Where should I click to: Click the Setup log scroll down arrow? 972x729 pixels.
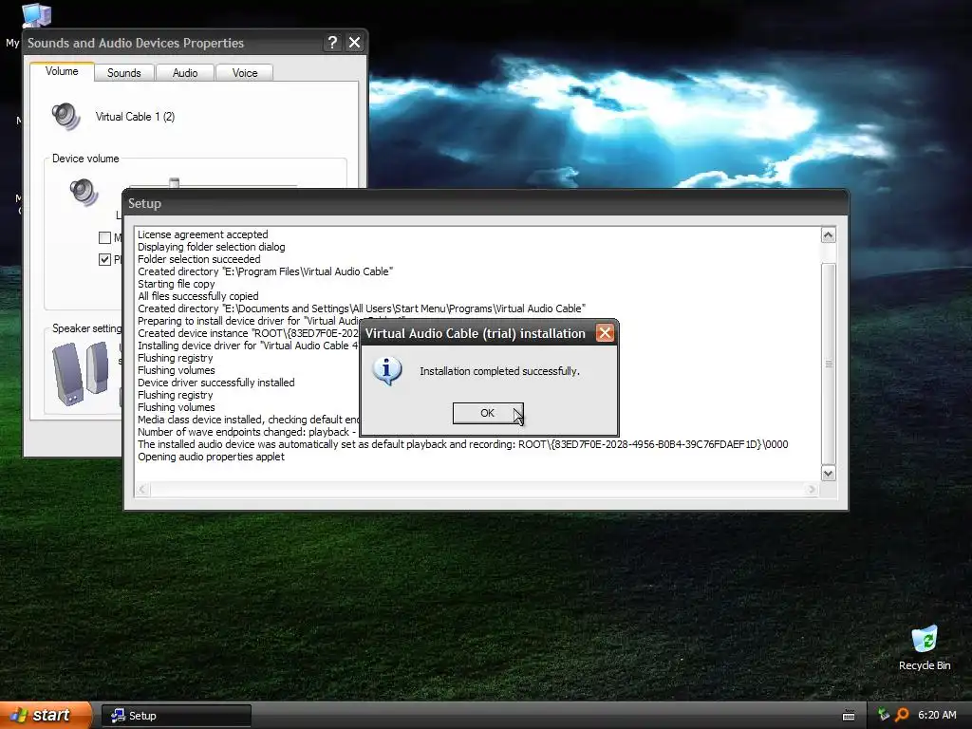point(828,473)
